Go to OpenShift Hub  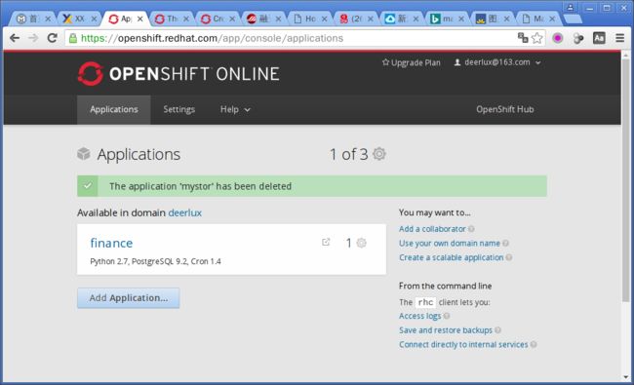pos(504,109)
